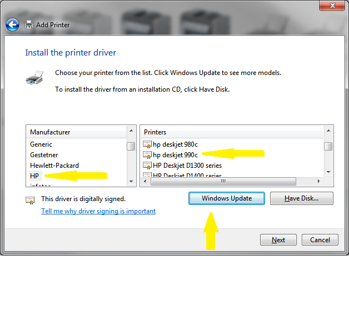This screenshot has width=349, height=325.
Task: Click the certificate icon beside HP Deskjet D1300 series
Action: 147,166
